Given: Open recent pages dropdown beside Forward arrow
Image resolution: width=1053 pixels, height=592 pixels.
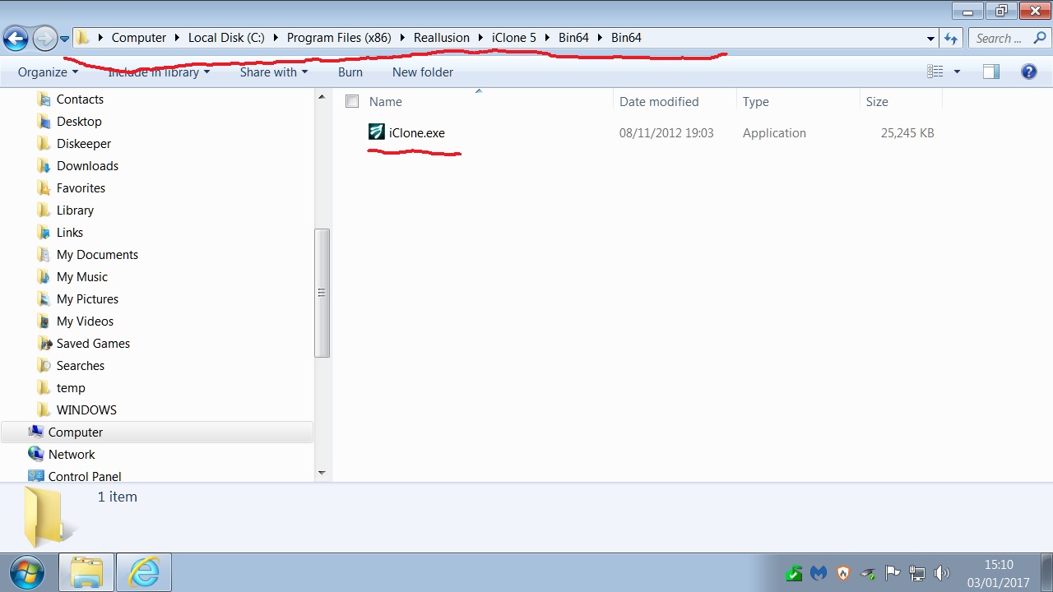Looking at the screenshot, I should (64, 39).
